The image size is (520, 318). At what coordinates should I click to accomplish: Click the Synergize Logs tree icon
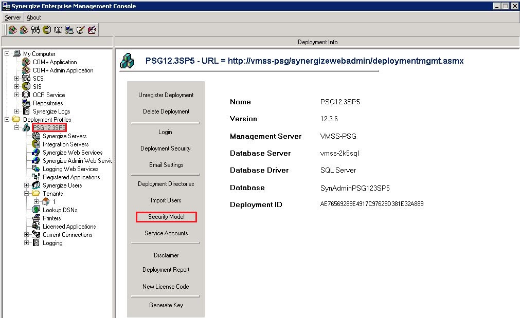(26, 111)
